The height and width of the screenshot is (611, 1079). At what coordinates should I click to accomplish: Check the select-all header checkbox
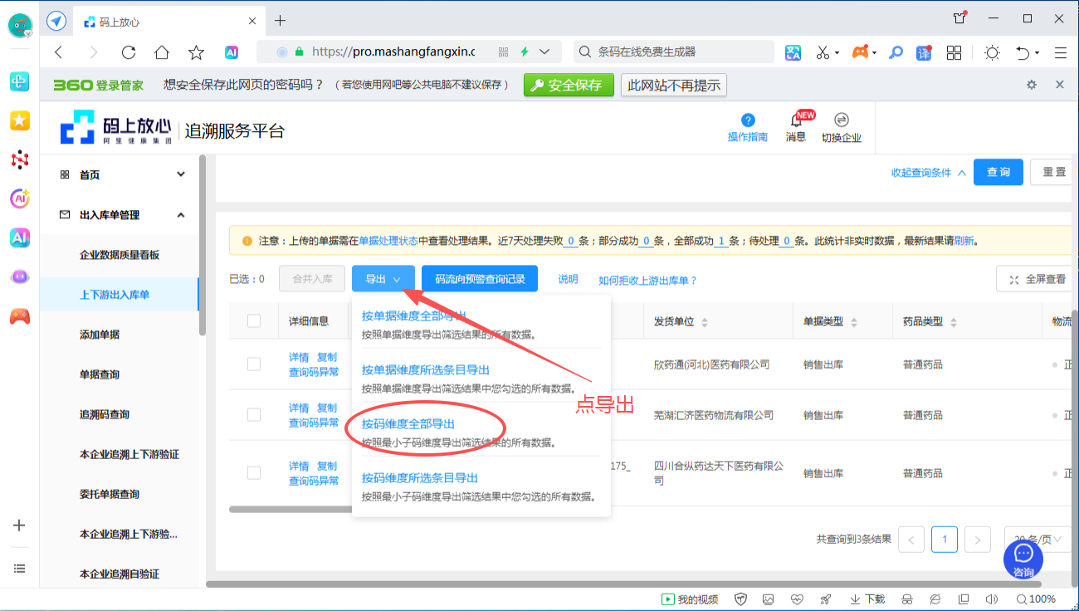point(254,321)
